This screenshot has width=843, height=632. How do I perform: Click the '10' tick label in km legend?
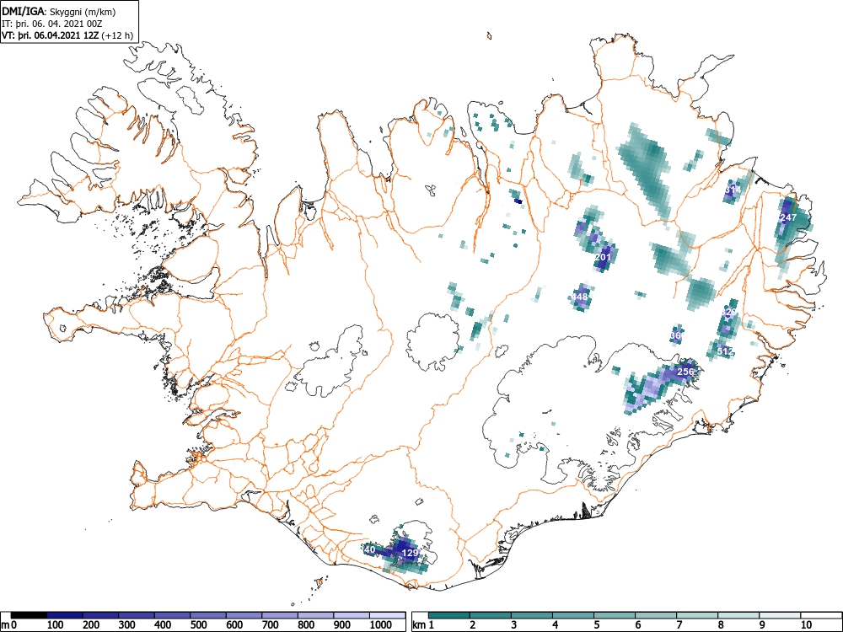[805, 624]
